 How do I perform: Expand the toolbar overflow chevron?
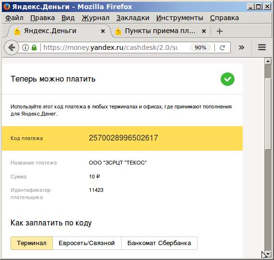coord(241,47)
